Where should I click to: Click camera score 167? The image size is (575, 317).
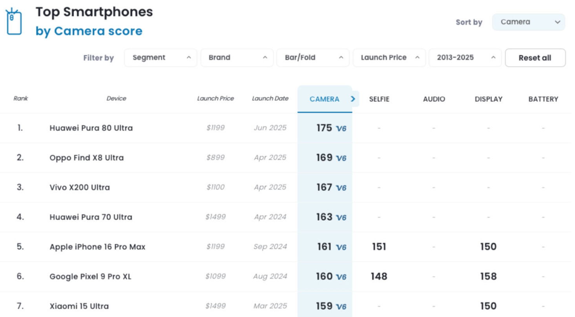(324, 187)
